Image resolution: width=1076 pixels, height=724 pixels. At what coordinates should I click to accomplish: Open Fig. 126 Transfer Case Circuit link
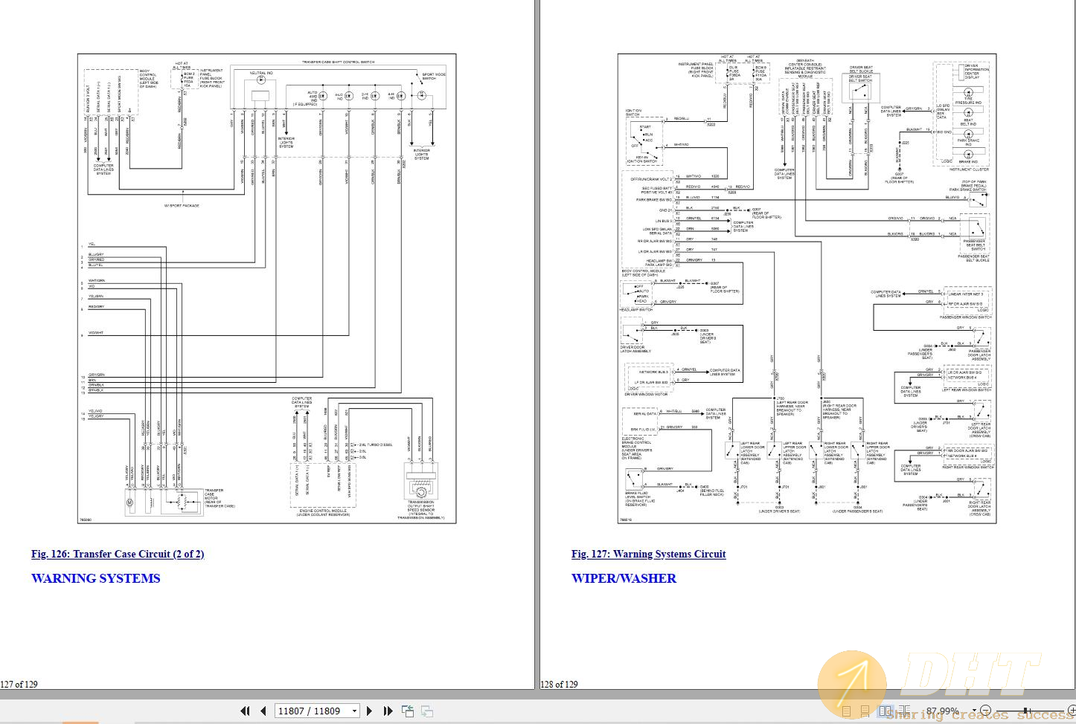118,554
